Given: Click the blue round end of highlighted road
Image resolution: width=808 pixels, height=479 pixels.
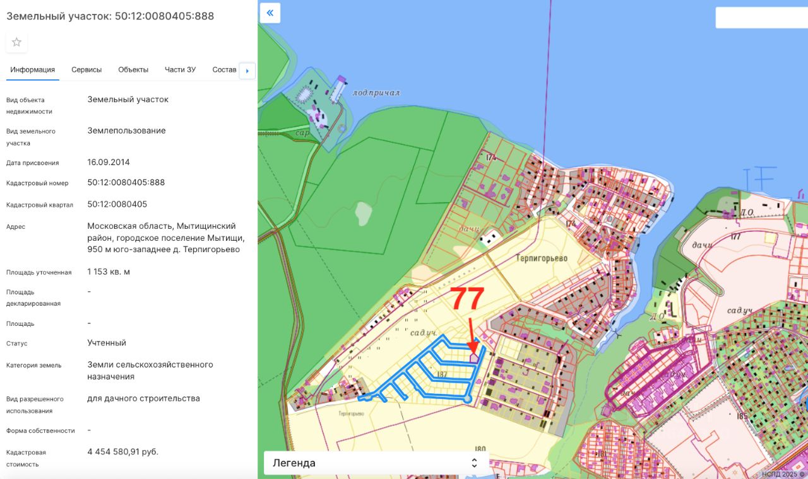Looking at the screenshot, I should point(467,399).
